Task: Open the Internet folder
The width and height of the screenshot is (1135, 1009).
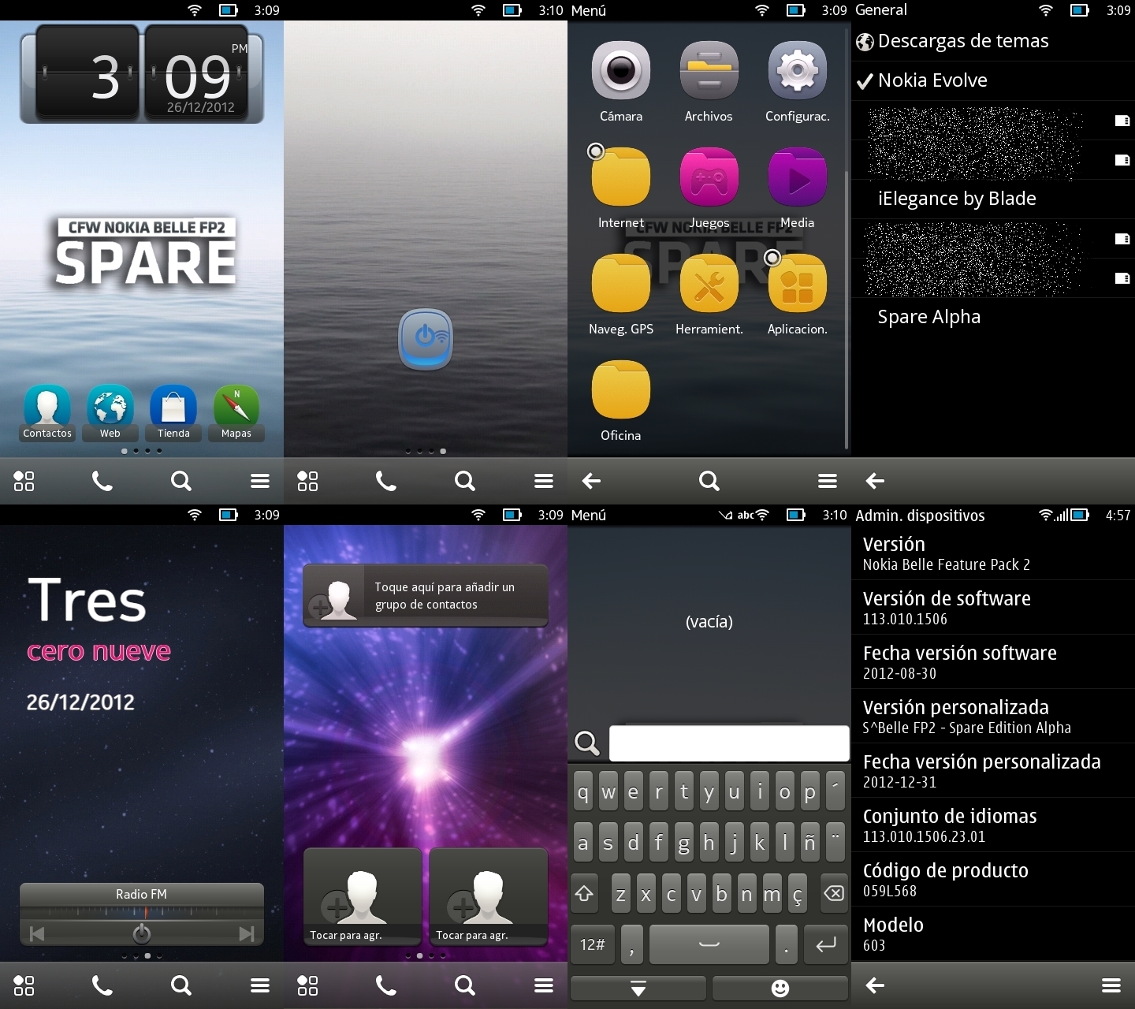Action: pos(621,188)
